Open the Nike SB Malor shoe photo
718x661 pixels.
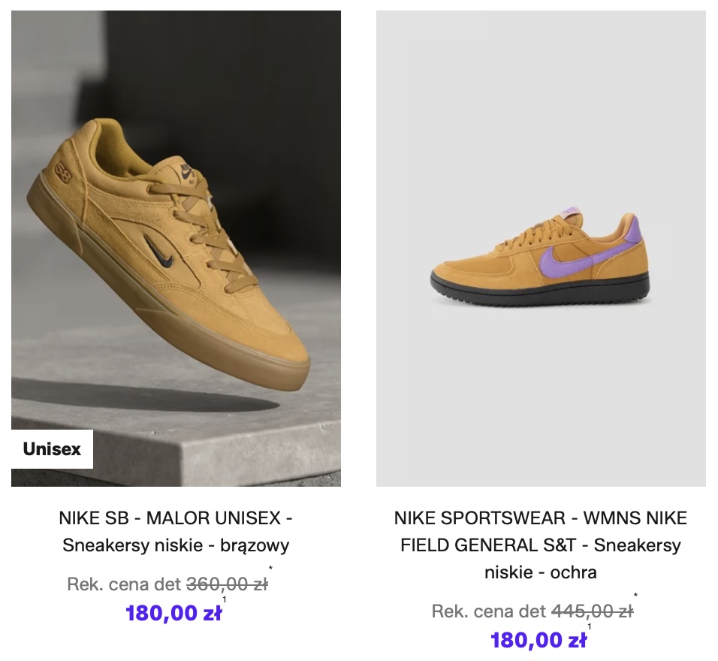(176, 248)
